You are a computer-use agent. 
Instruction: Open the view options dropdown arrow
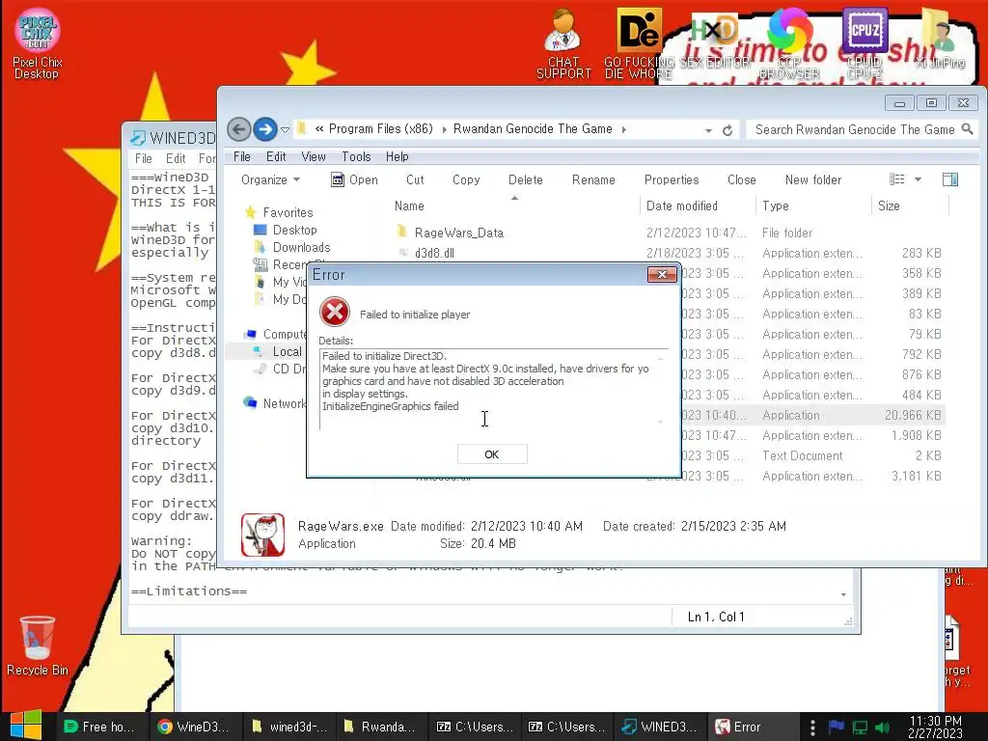[x=919, y=180]
